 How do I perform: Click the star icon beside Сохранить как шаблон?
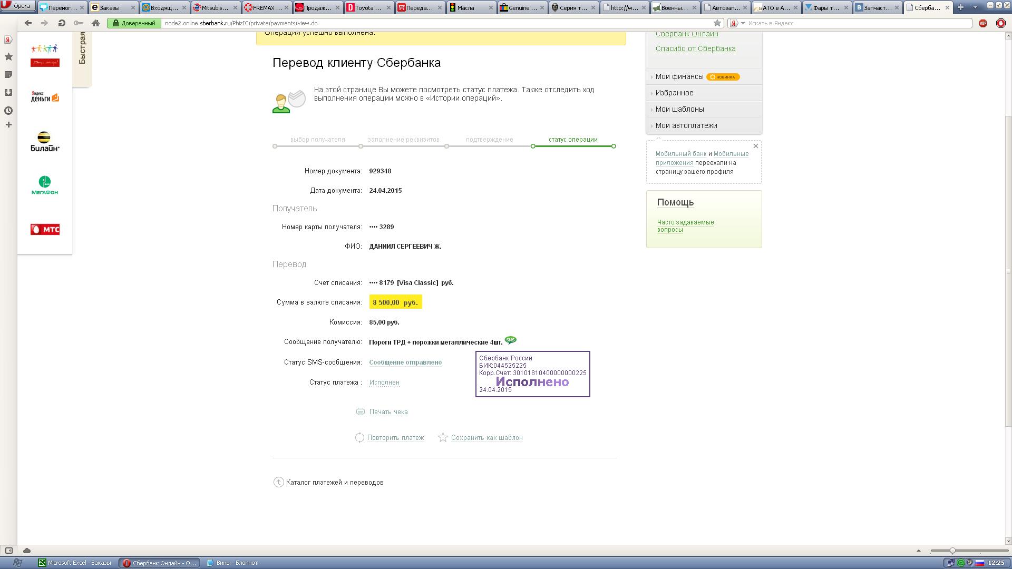(x=443, y=437)
